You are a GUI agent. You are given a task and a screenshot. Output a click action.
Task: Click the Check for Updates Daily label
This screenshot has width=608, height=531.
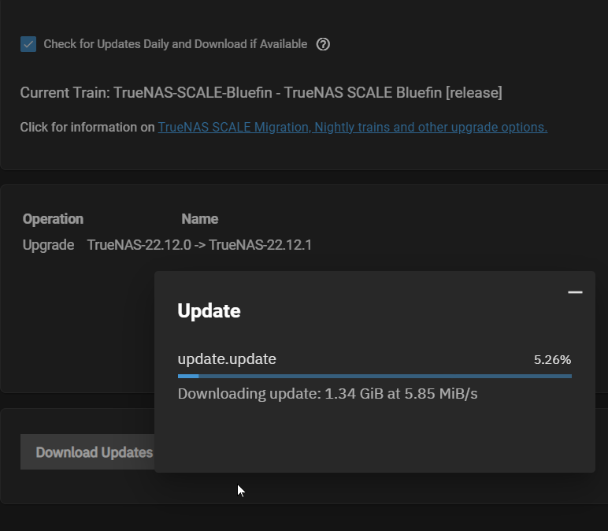pos(176,44)
